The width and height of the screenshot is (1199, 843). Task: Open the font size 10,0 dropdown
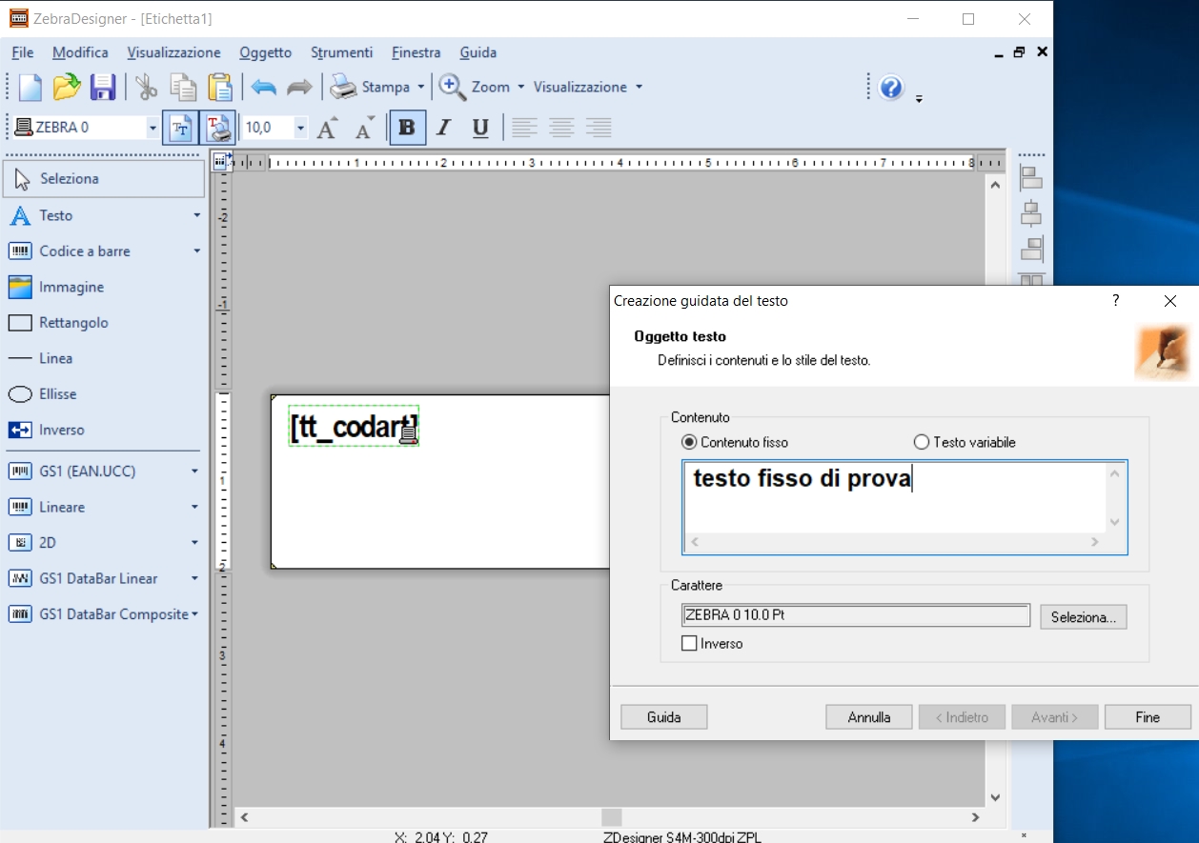click(301, 128)
